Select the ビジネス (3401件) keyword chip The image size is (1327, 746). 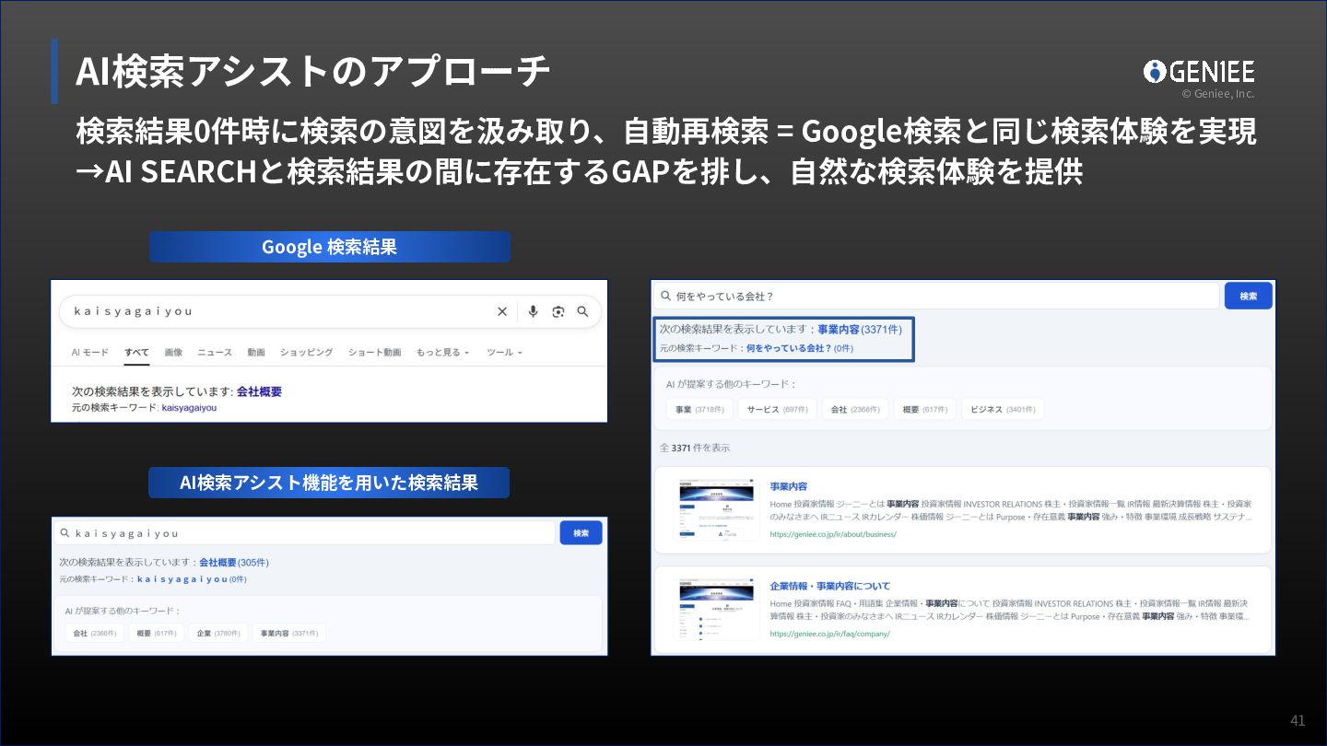point(1003,409)
